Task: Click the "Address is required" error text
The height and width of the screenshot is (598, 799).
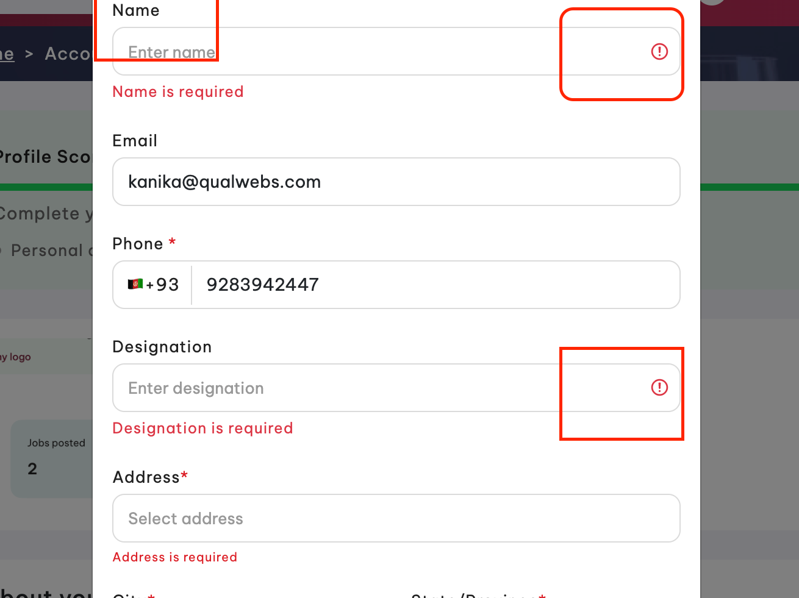Action: [x=175, y=557]
